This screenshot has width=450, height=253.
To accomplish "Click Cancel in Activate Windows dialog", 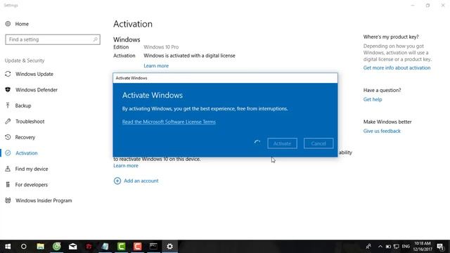I will pos(319,143).
